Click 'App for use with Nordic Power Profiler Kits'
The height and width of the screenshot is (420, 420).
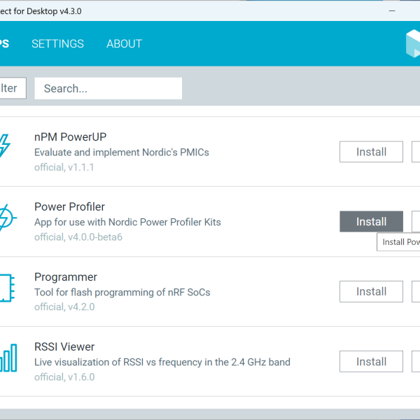point(127,222)
